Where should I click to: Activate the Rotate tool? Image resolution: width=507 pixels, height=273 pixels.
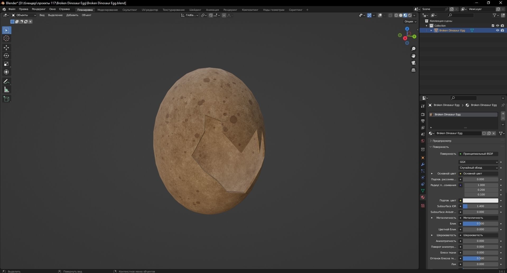(x=6, y=56)
